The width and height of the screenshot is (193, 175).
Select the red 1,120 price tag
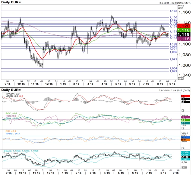pos(183,26)
